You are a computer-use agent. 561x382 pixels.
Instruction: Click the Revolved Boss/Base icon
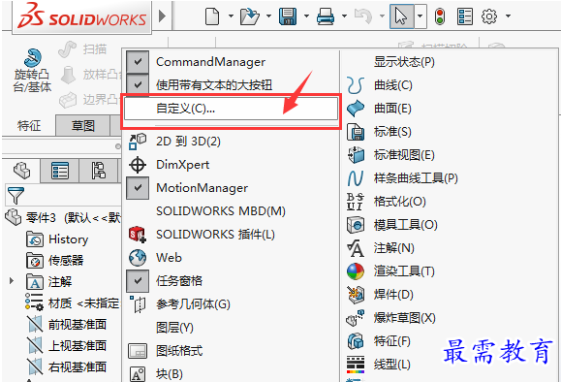point(32,58)
